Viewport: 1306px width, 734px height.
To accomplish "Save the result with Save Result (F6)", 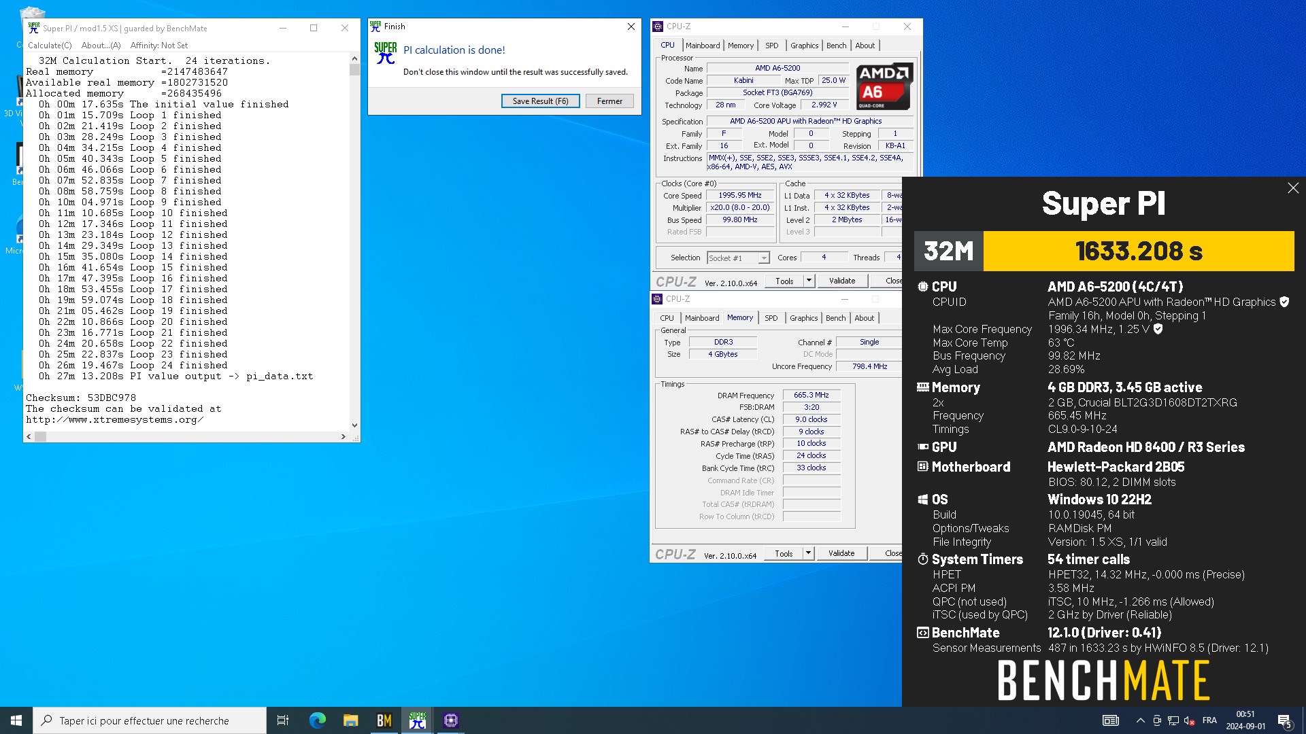I will [541, 101].
